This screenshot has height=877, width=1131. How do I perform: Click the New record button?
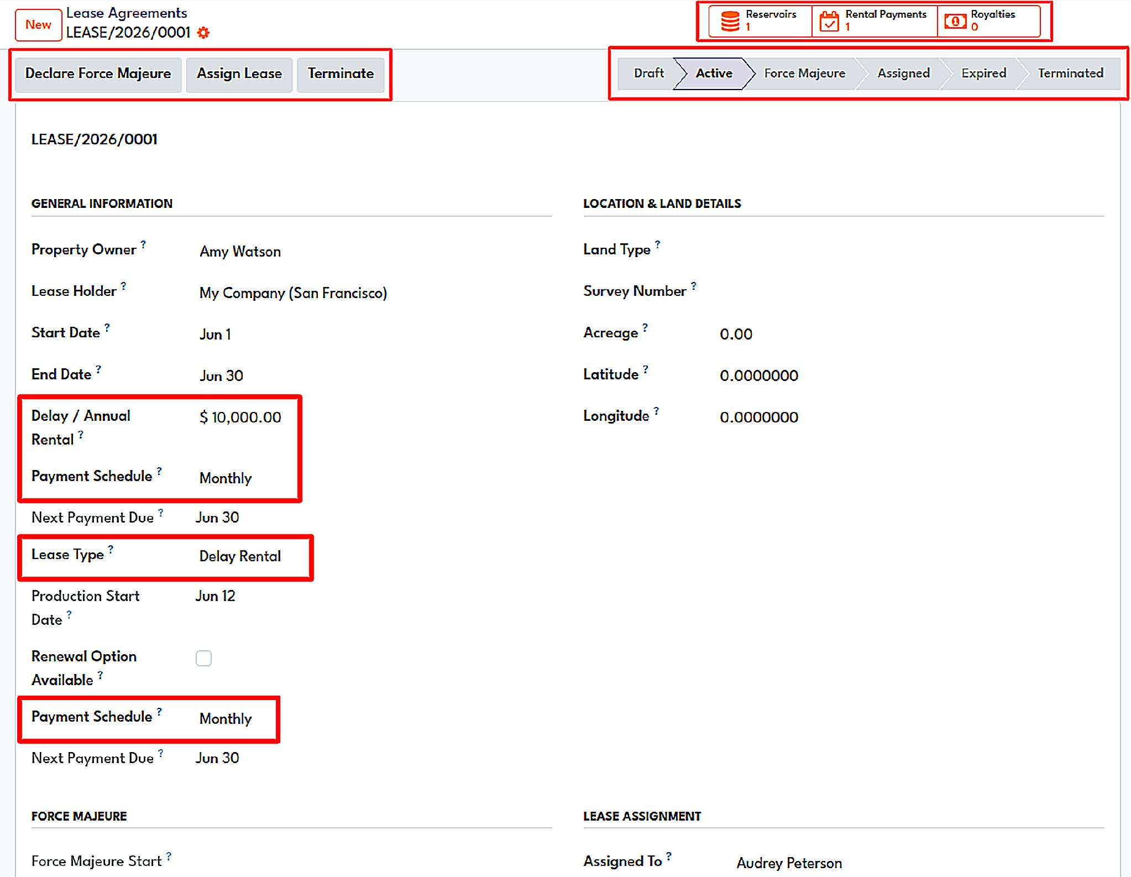tap(38, 25)
